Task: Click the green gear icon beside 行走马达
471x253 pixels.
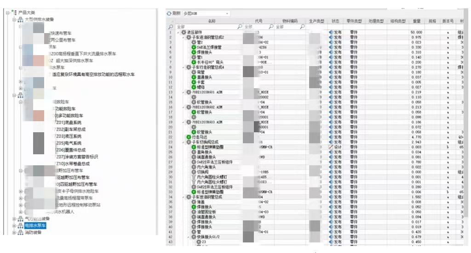Action: [188, 137]
